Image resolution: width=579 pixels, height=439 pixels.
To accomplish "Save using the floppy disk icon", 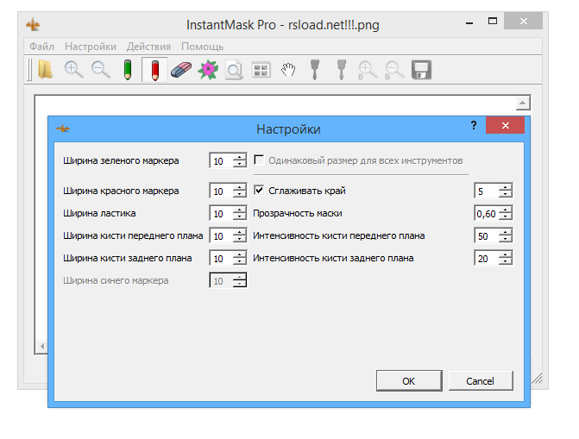I will pos(421,70).
